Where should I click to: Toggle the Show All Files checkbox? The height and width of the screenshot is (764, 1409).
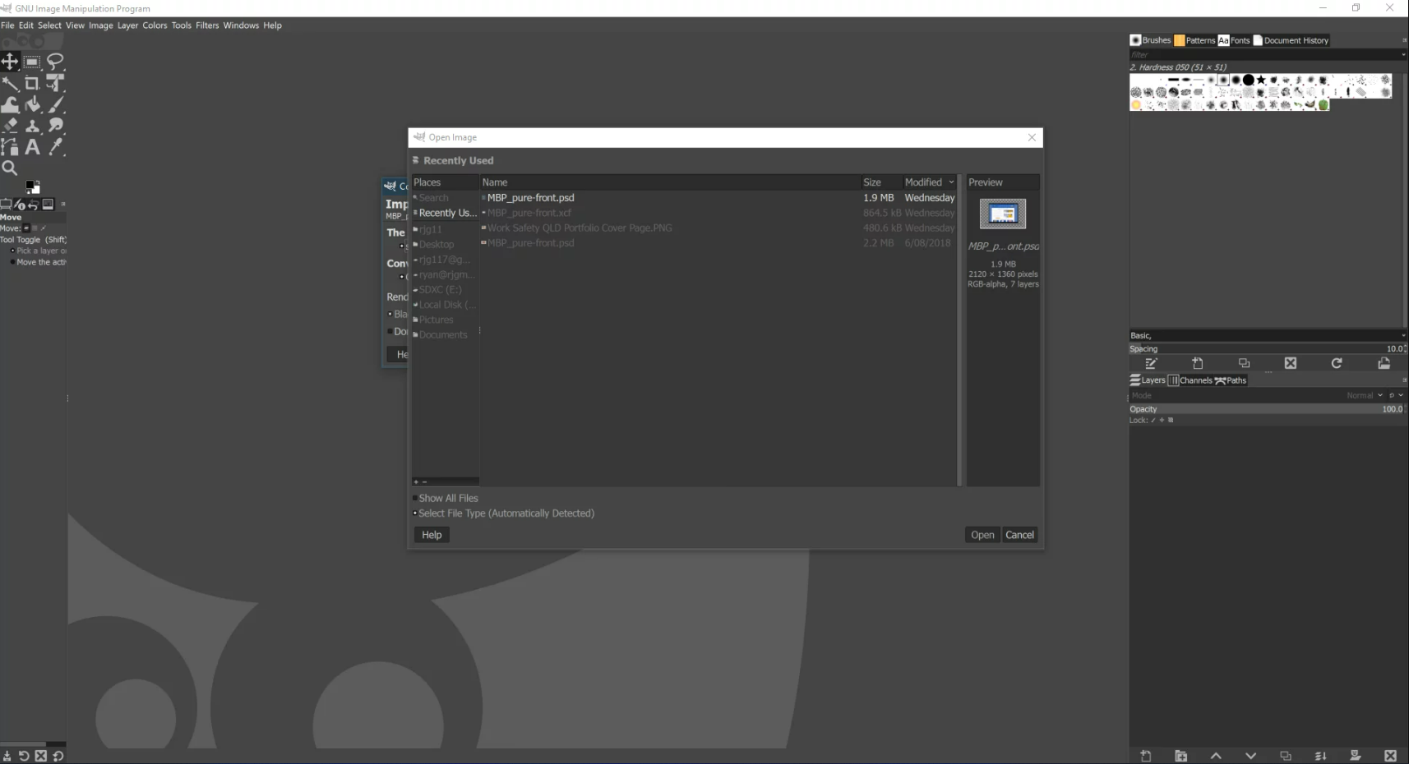point(415,499)
